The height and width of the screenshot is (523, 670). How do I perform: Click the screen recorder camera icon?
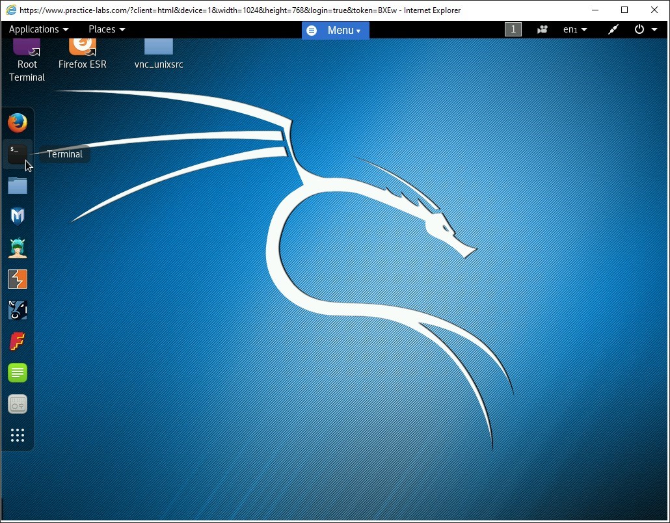coord(543,29)
